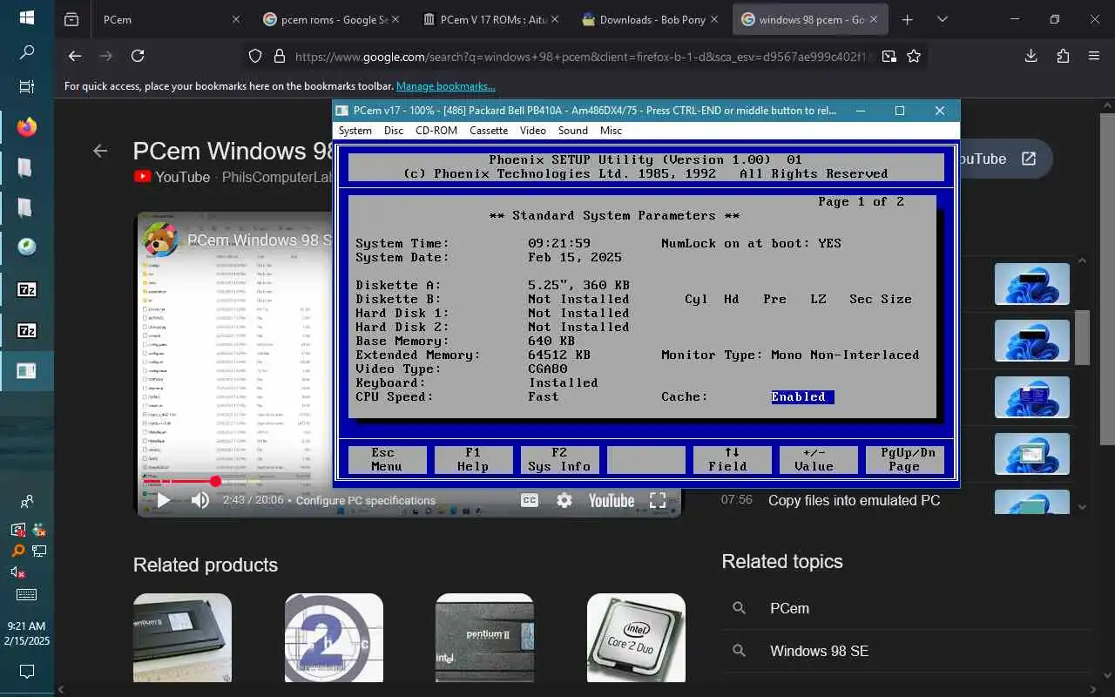1115x697 pixels.
Task: Select the PCem app icon on the taskbar
Action: 27,372
